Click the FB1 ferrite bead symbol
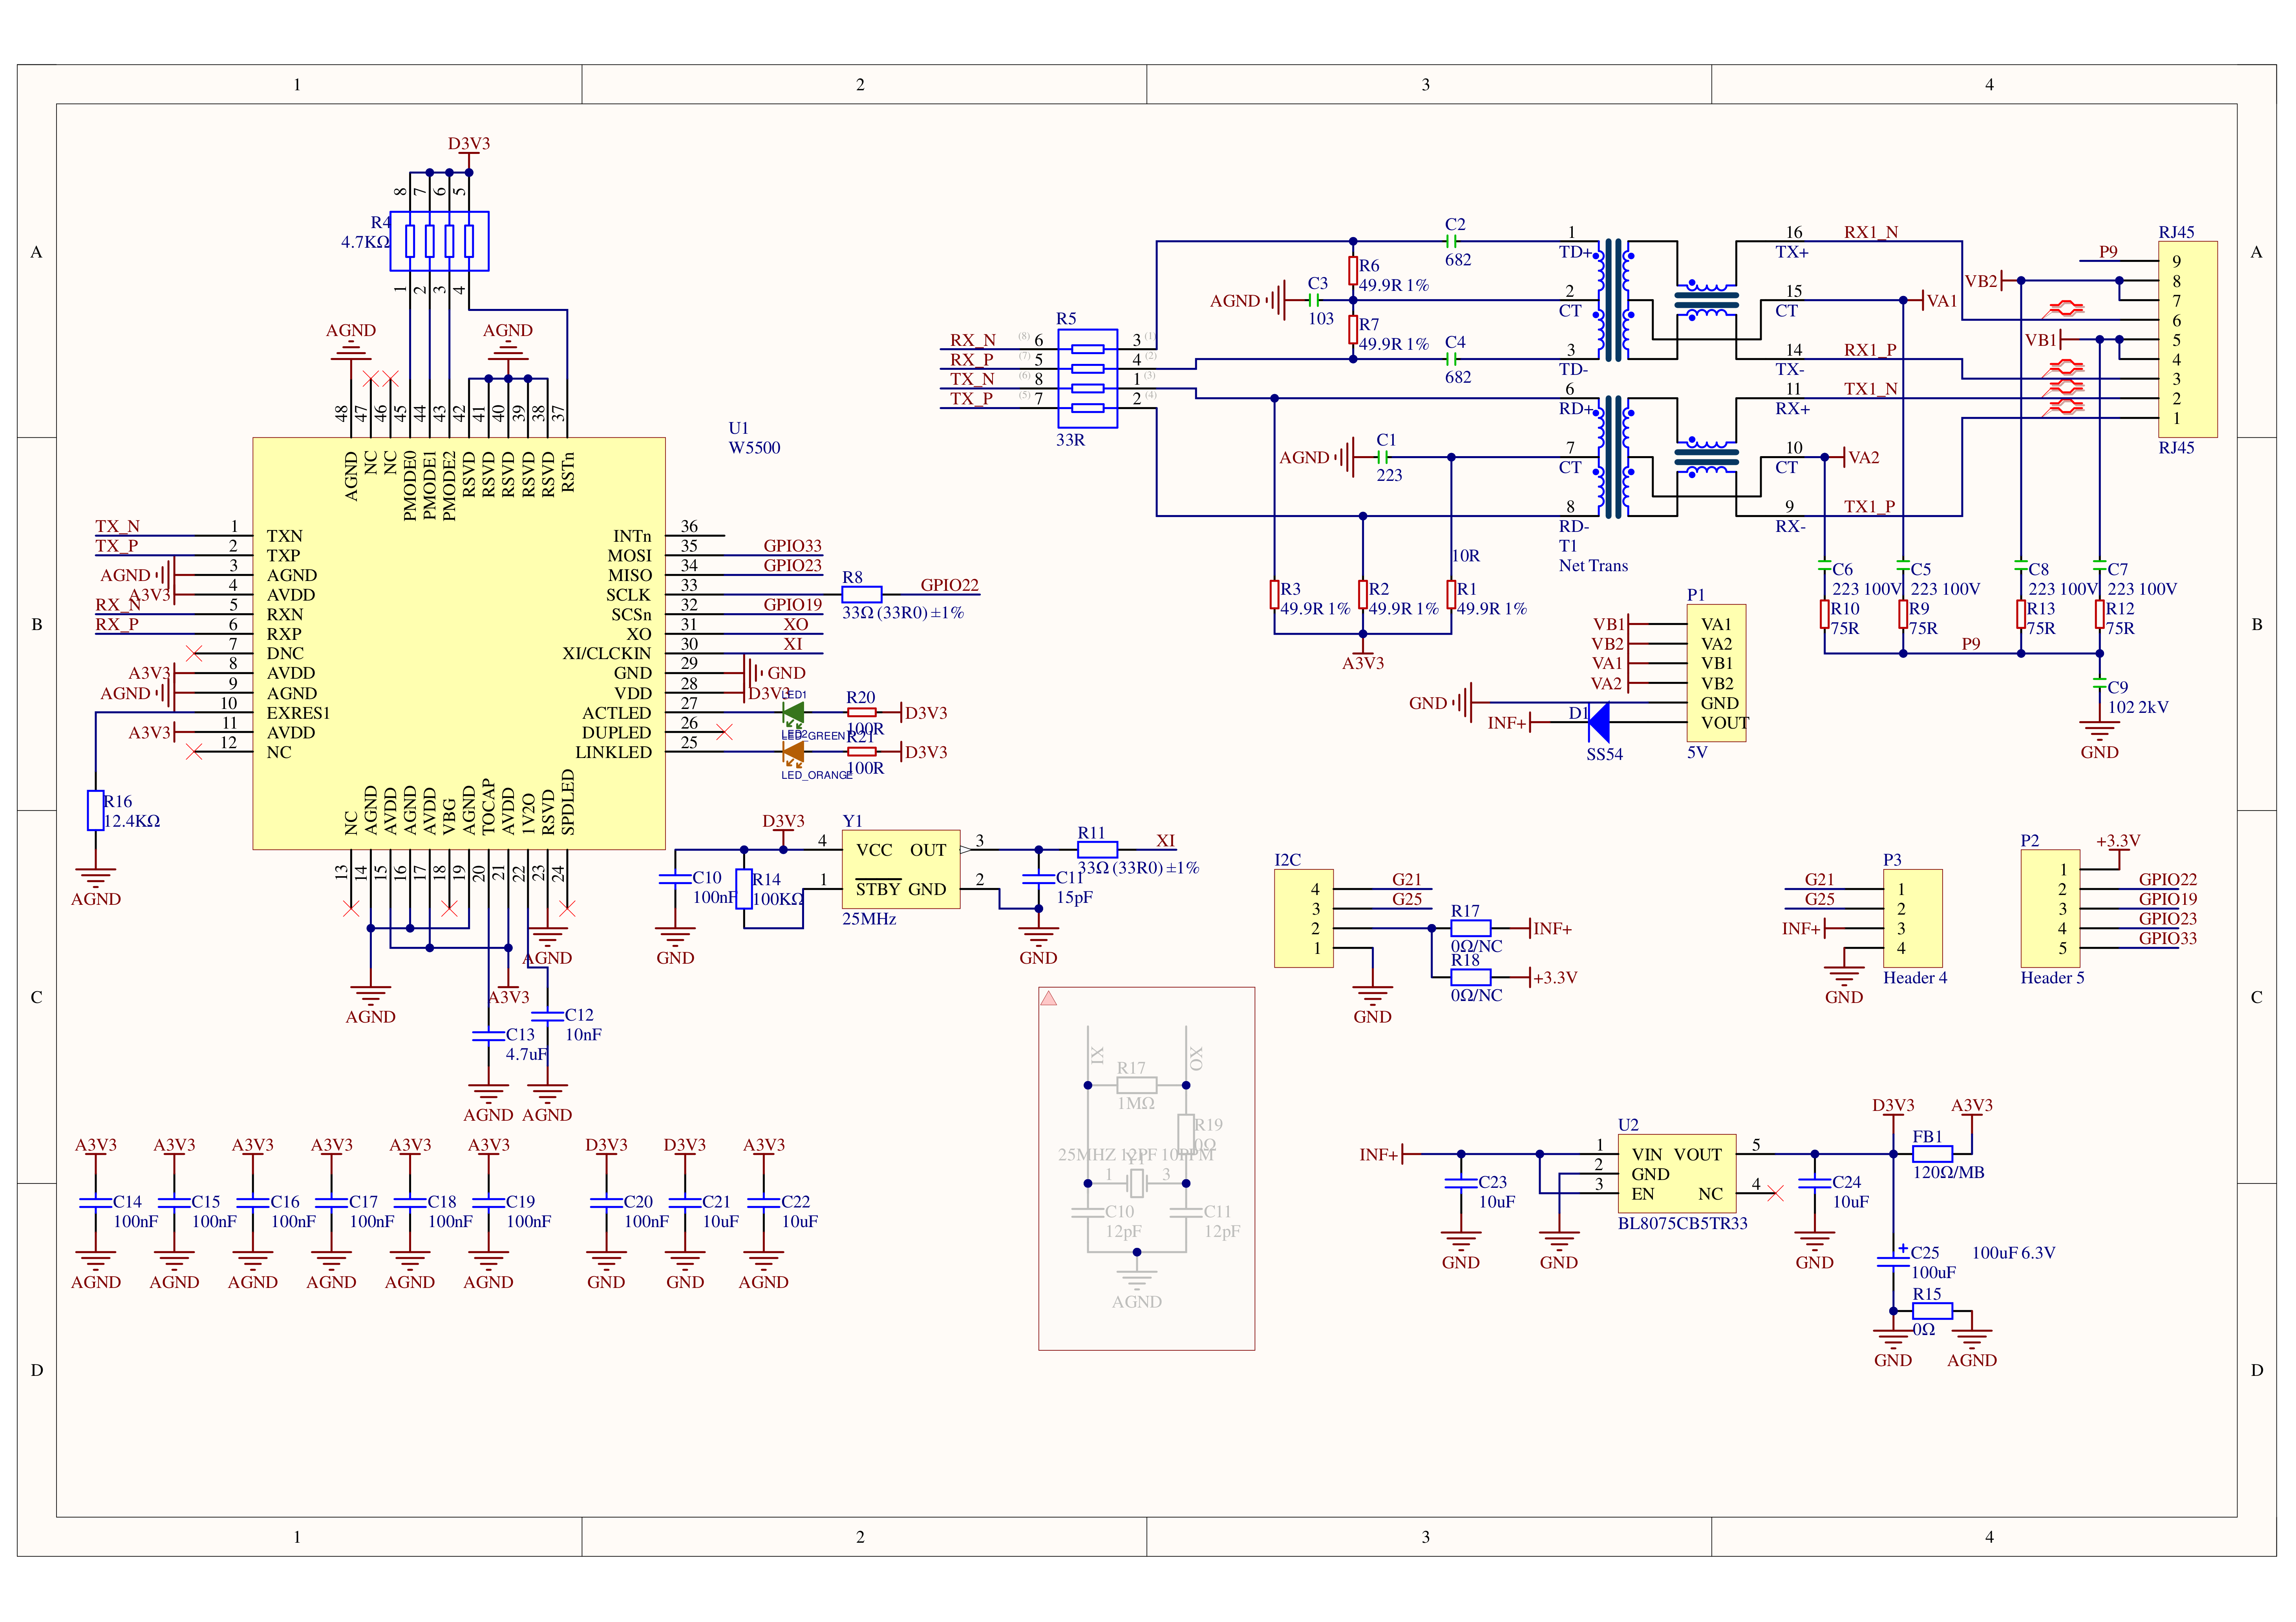 click(x=1932, y=1154)
